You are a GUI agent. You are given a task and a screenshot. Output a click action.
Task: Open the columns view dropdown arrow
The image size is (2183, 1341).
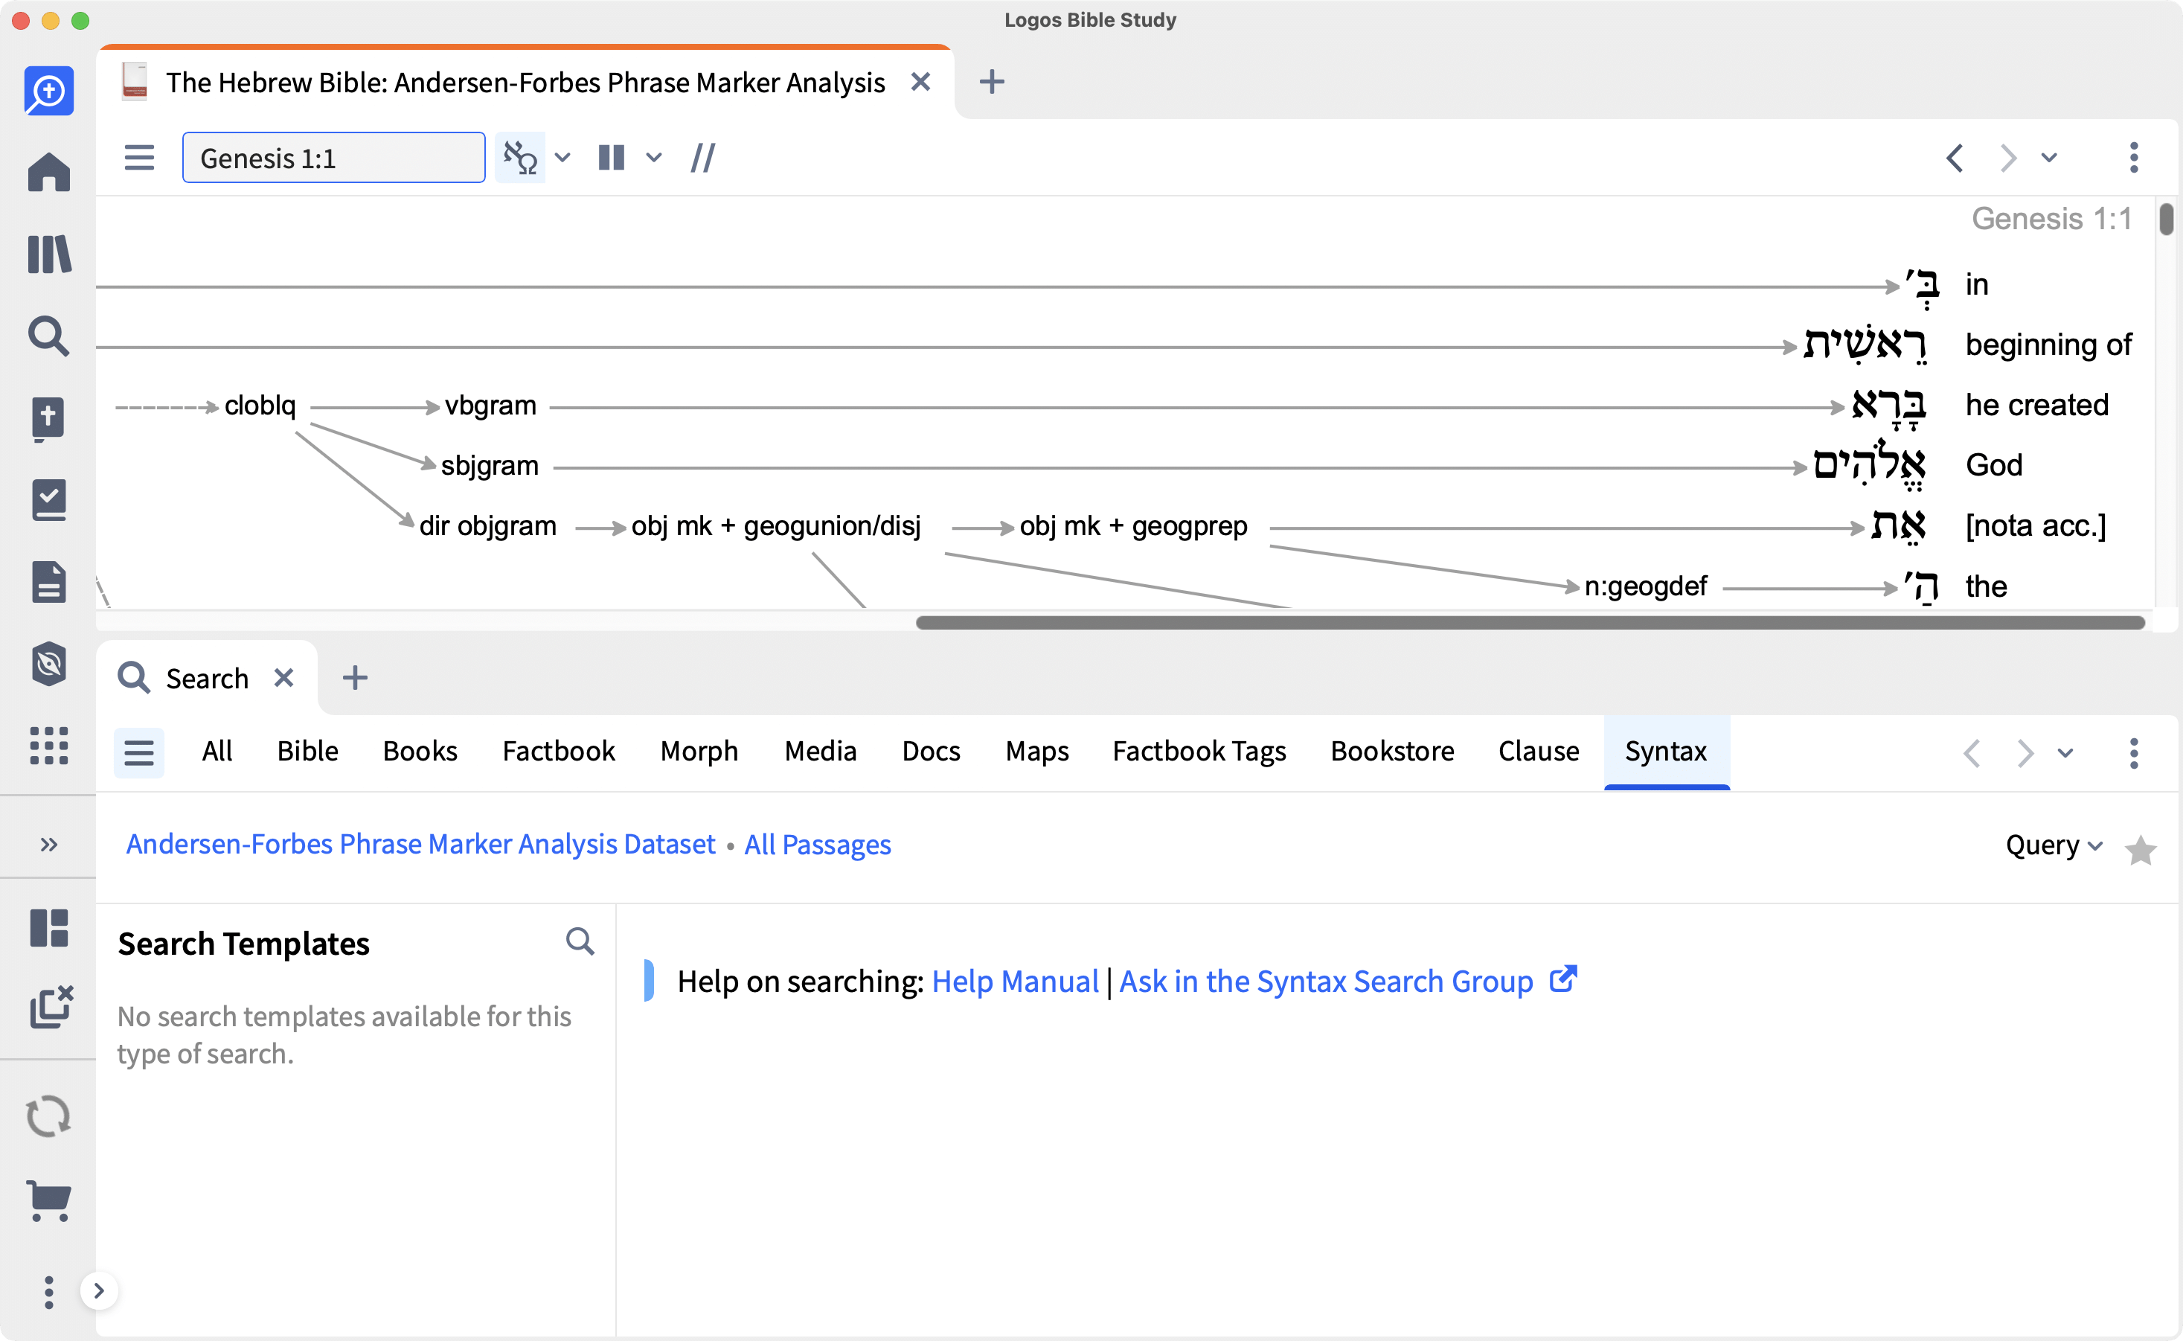(654, 158)
